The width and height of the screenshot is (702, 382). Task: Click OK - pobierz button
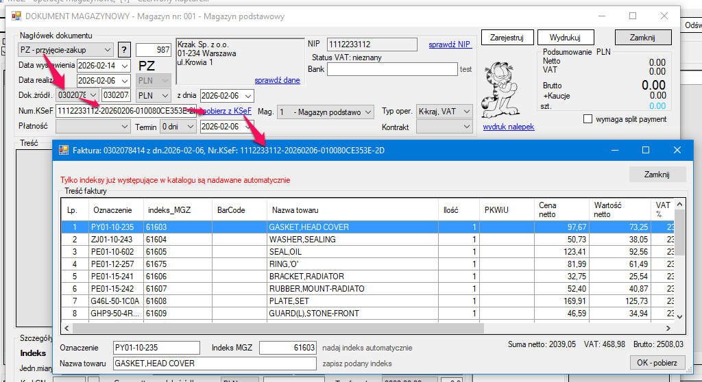657,362
